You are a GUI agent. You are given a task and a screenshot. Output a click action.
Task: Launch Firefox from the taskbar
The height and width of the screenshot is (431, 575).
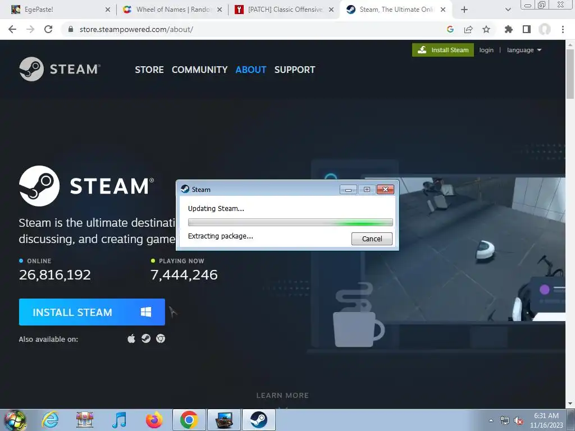154,420
